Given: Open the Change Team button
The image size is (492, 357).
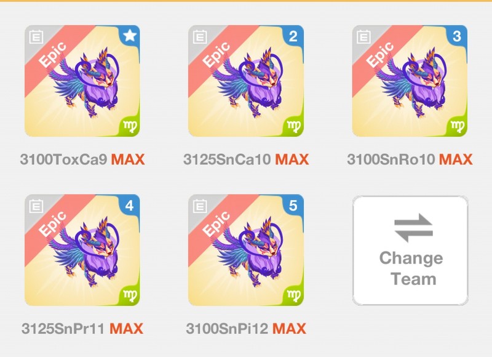Looking at the screenshot, I should (410, 251).
